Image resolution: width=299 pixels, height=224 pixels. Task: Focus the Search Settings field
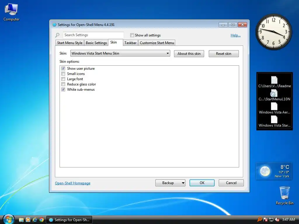(93, 35)
